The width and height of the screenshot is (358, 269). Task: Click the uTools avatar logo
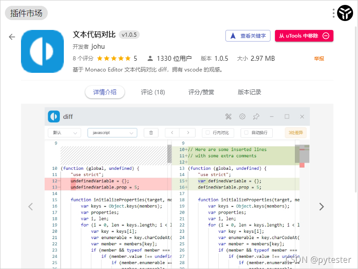[345, 13]
